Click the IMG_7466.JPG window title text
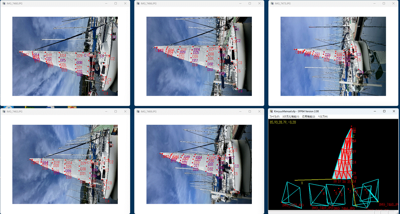 pos(148,3)
